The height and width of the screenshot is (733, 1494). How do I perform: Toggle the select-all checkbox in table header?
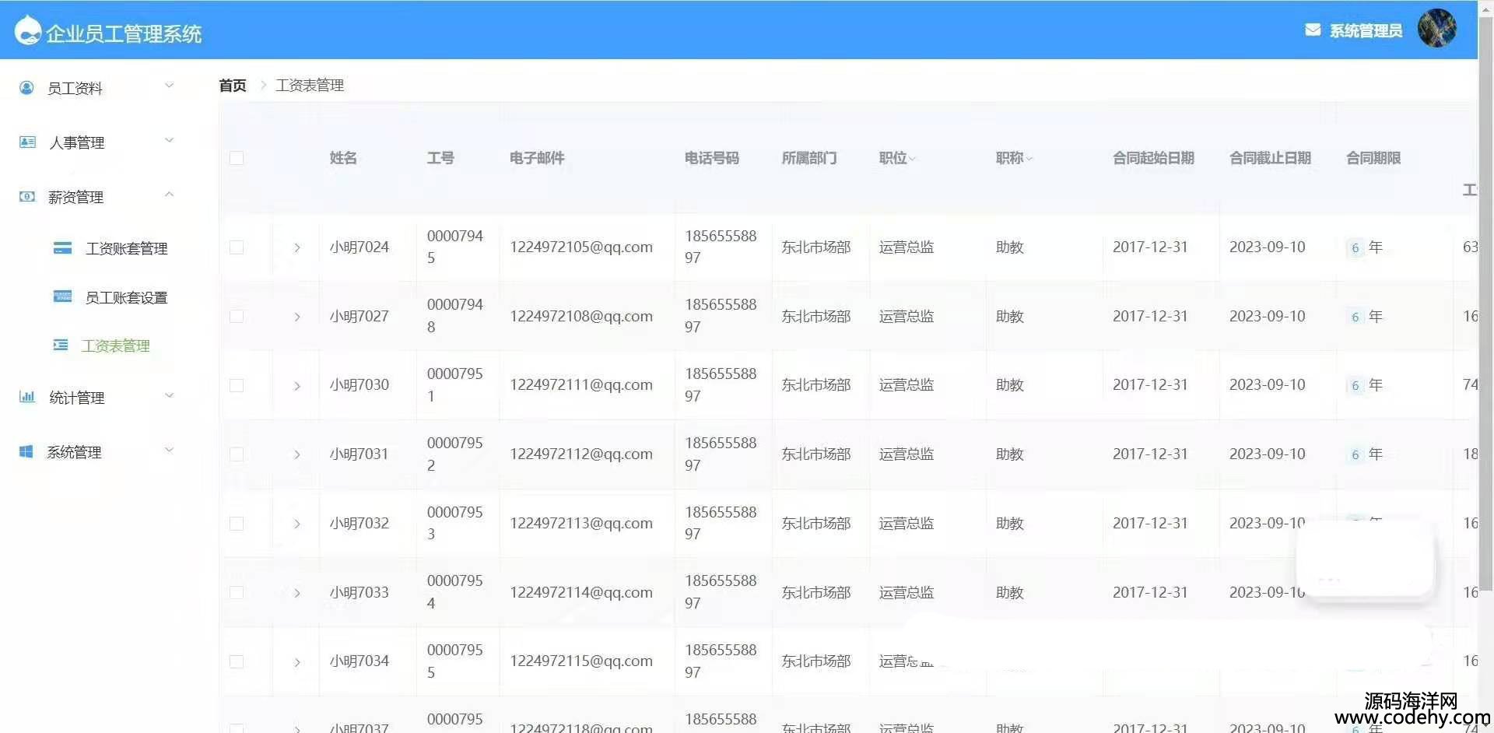[237, 158]
